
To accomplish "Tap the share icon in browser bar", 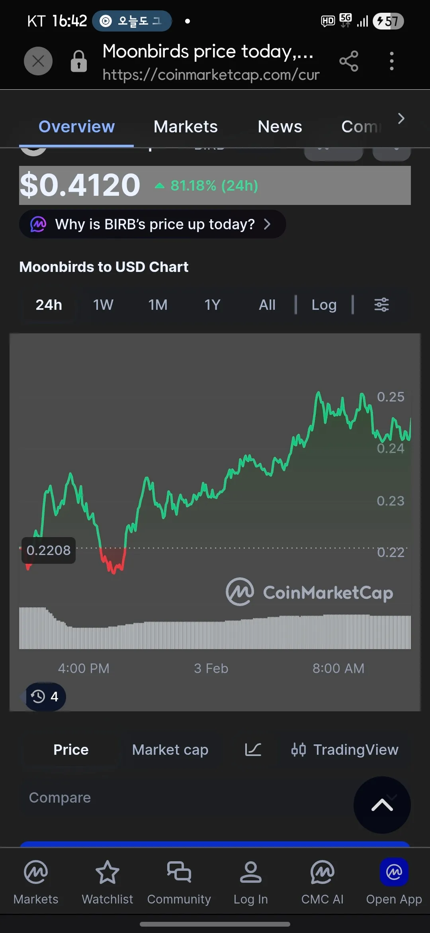I will click(349, 61).
